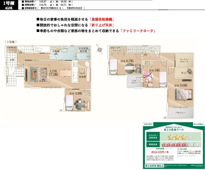Image resolution: width=205 pixels, height=170 pixels.
Task: Click the 住宅(住戸) tag on the energy label
Action: [x=148, y=124]
